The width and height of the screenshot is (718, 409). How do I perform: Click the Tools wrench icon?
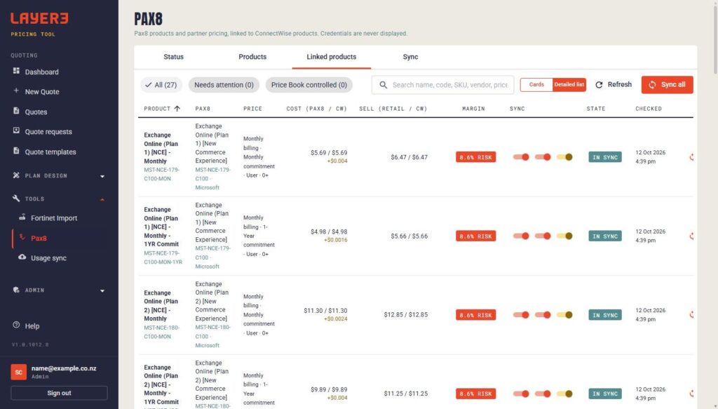click(x=16, y=199)
